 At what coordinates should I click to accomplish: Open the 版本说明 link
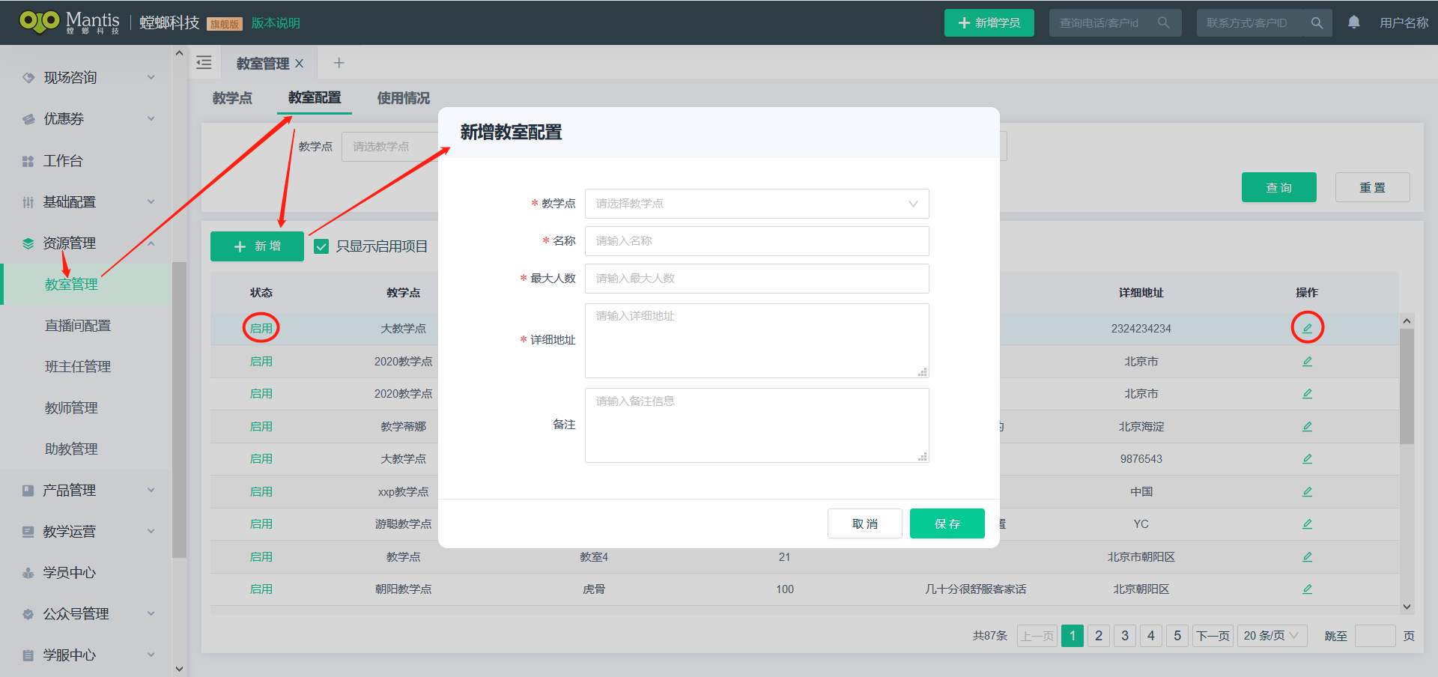click(x=276, y=23)
